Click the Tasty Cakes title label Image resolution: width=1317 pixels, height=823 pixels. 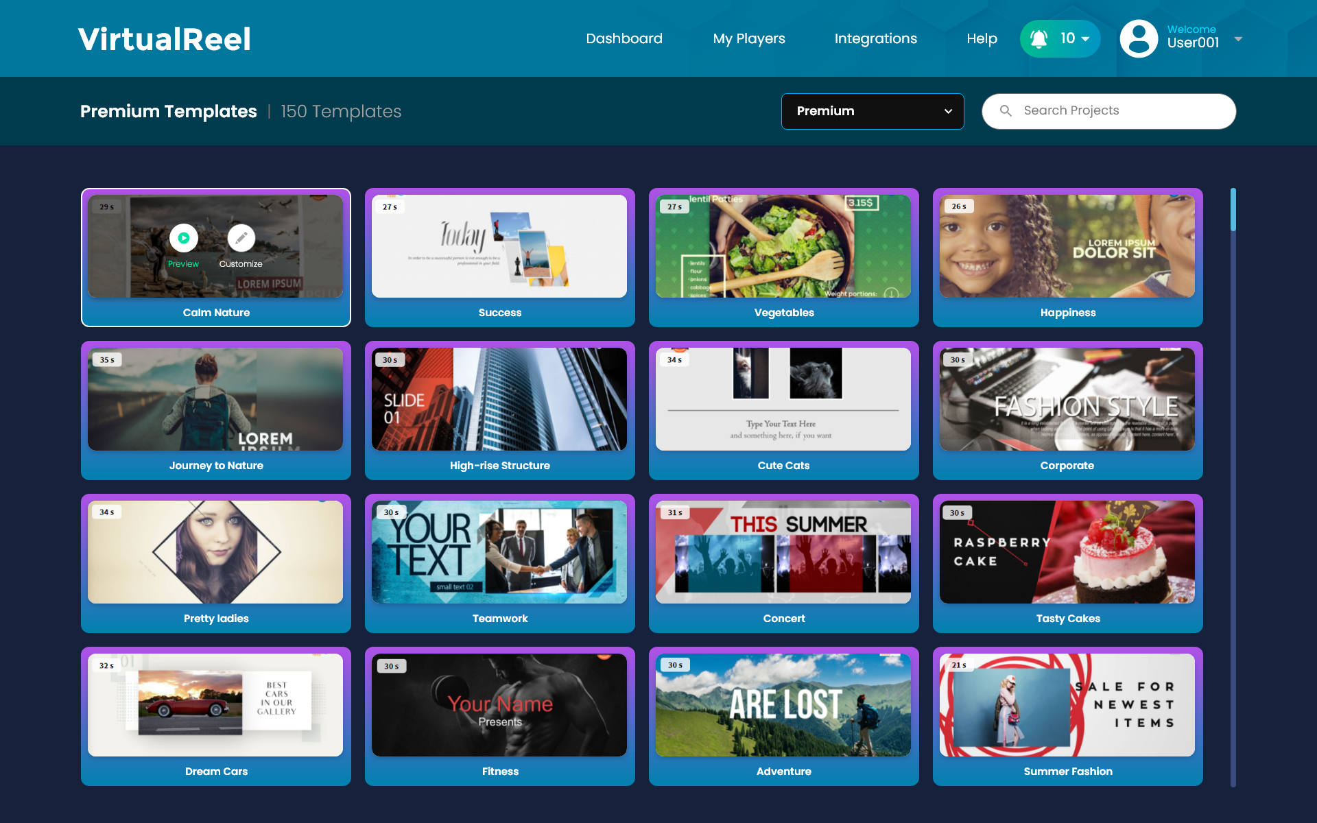point(1068,618)
